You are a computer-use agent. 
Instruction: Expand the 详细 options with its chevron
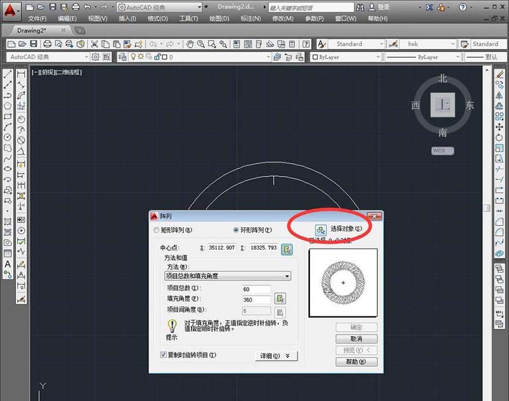(x=288, y=355)
